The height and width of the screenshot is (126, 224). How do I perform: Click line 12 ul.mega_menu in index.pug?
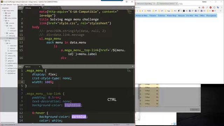[50, 38]
